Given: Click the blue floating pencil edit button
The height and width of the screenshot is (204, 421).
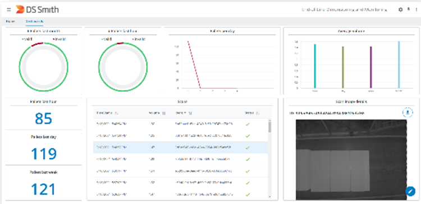Looking at the screenshot, I should point(410,191).
